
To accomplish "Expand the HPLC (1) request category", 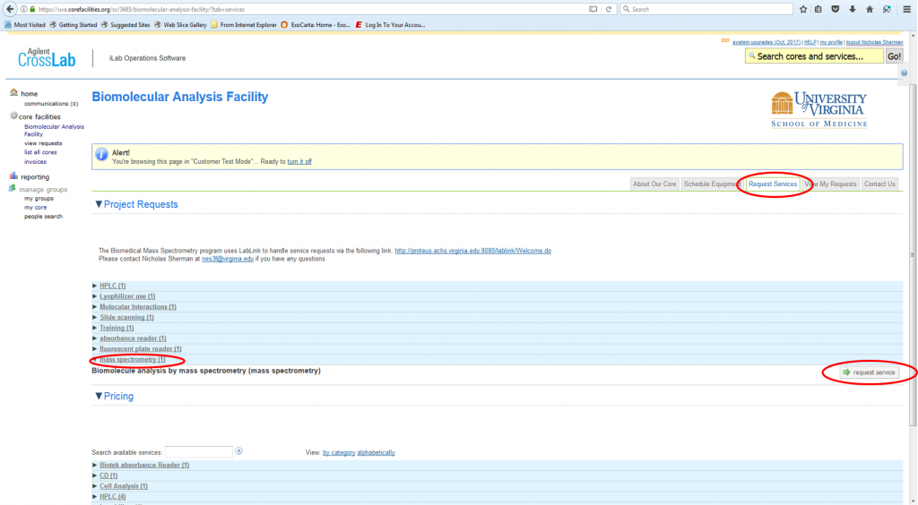I will point(112,286).
